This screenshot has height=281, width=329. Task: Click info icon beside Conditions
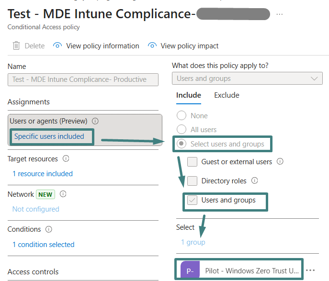[49, 229]
